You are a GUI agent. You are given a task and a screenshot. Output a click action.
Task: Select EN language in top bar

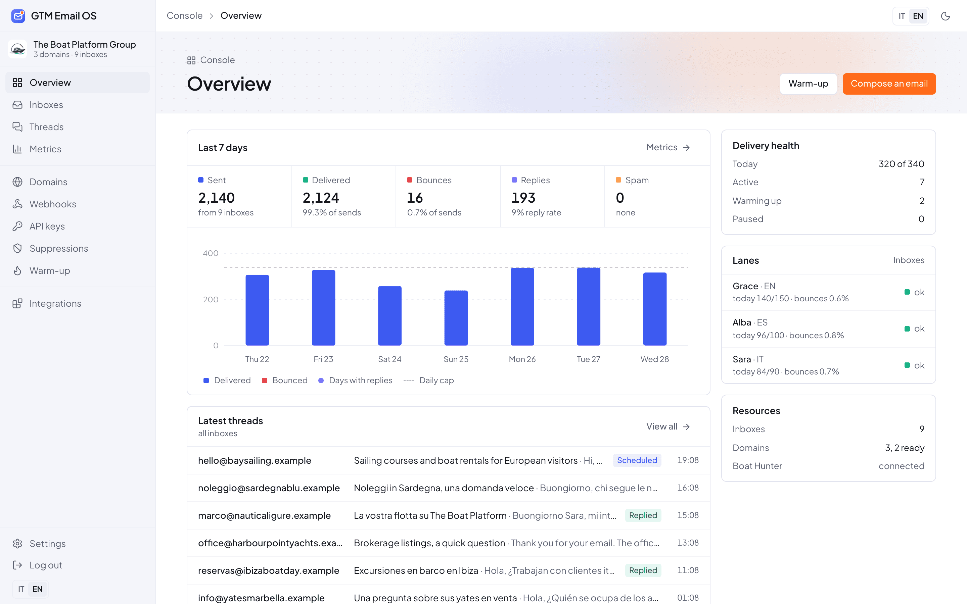click(918, 16)
